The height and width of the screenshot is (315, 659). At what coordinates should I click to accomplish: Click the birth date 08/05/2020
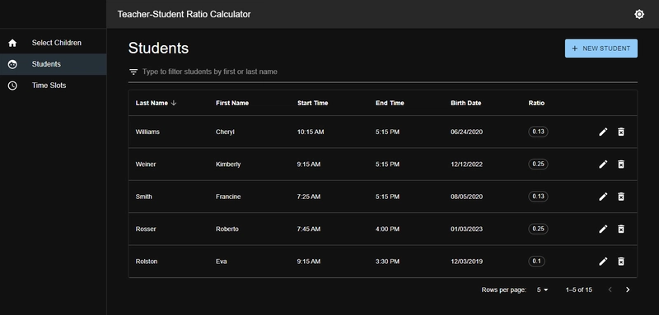click(x=466, y=197)
